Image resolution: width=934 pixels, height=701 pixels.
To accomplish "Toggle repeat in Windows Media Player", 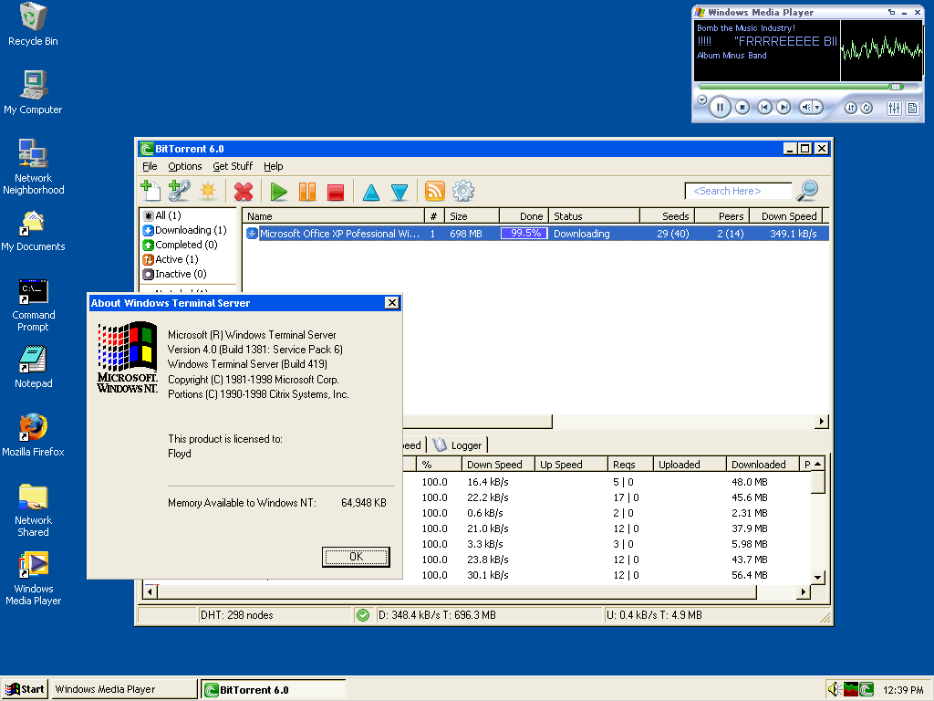I will [867, 108].
